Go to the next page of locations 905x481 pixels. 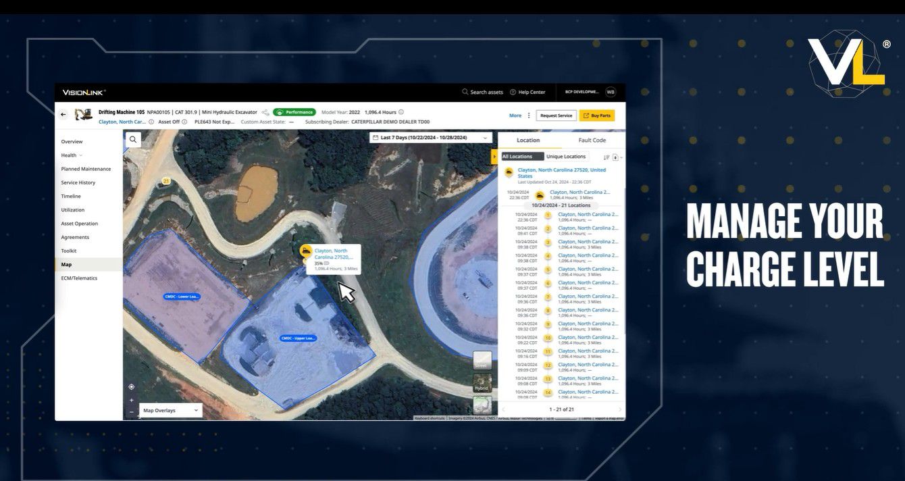620,409
